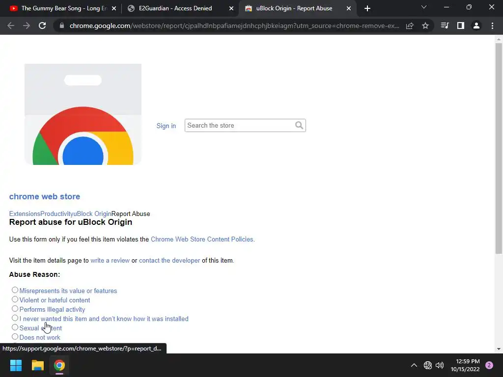Open the Windows Start menu
503x377 pixels.
(16, 365)
